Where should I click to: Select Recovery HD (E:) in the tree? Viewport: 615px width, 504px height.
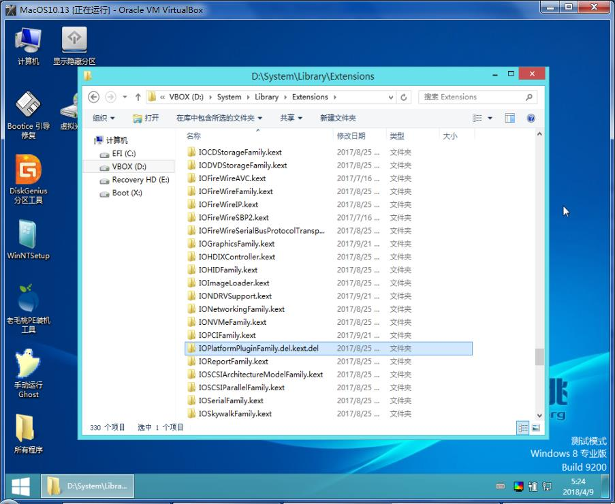140,180
